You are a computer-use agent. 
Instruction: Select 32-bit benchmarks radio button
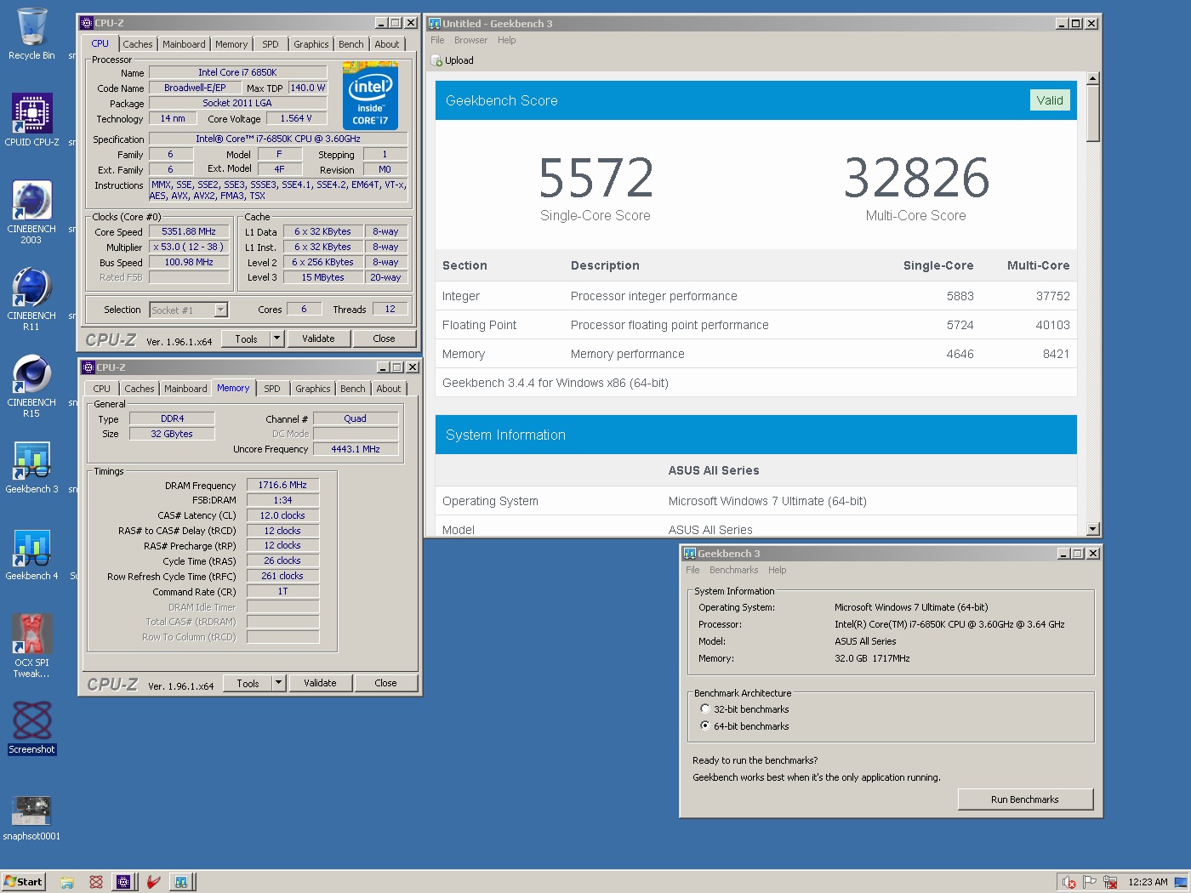click(x=704, y=708)
